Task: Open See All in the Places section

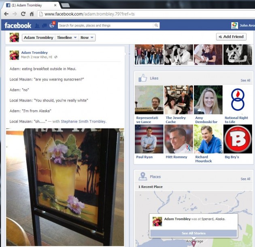Action: pos(245,179)
